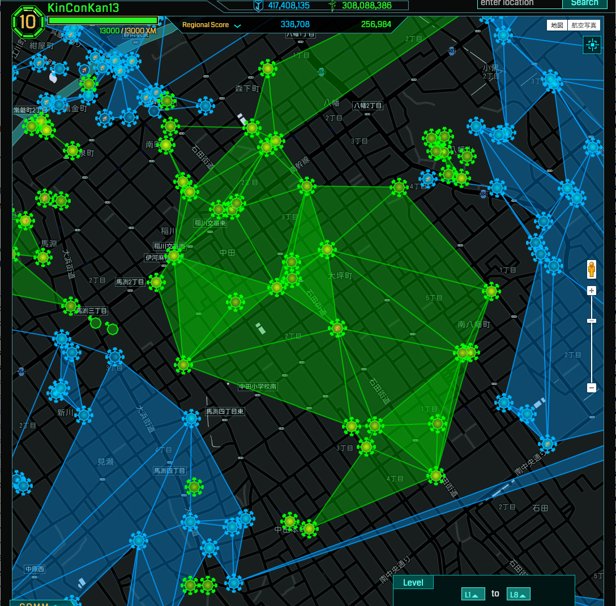616x606 pixels.
Task: Open the L8 maximum level dropdown
Action: tap(518, 594)
